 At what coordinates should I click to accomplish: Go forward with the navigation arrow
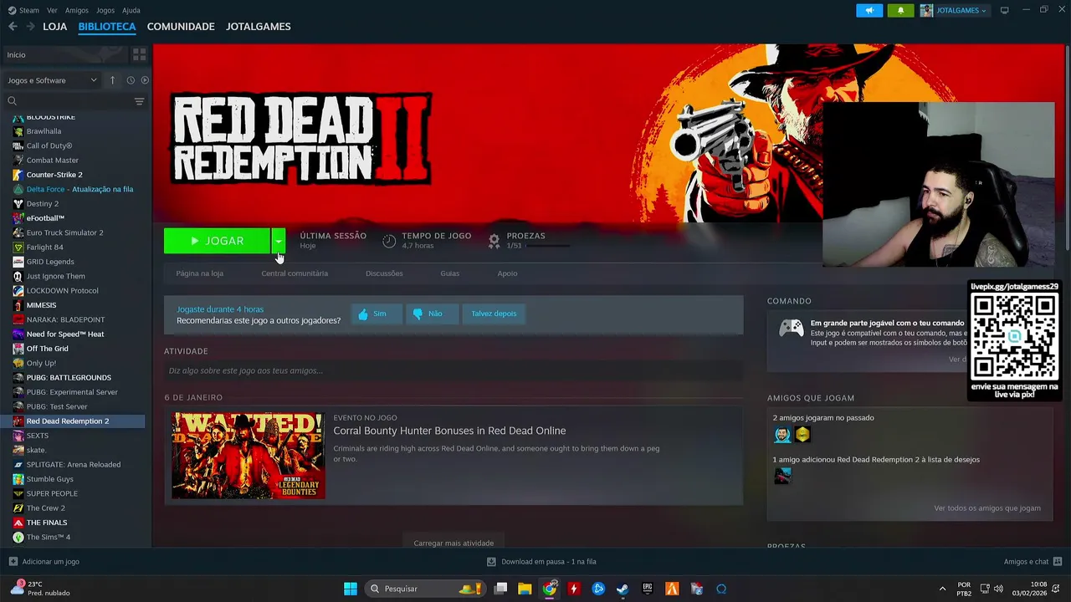tap(30, 27)
